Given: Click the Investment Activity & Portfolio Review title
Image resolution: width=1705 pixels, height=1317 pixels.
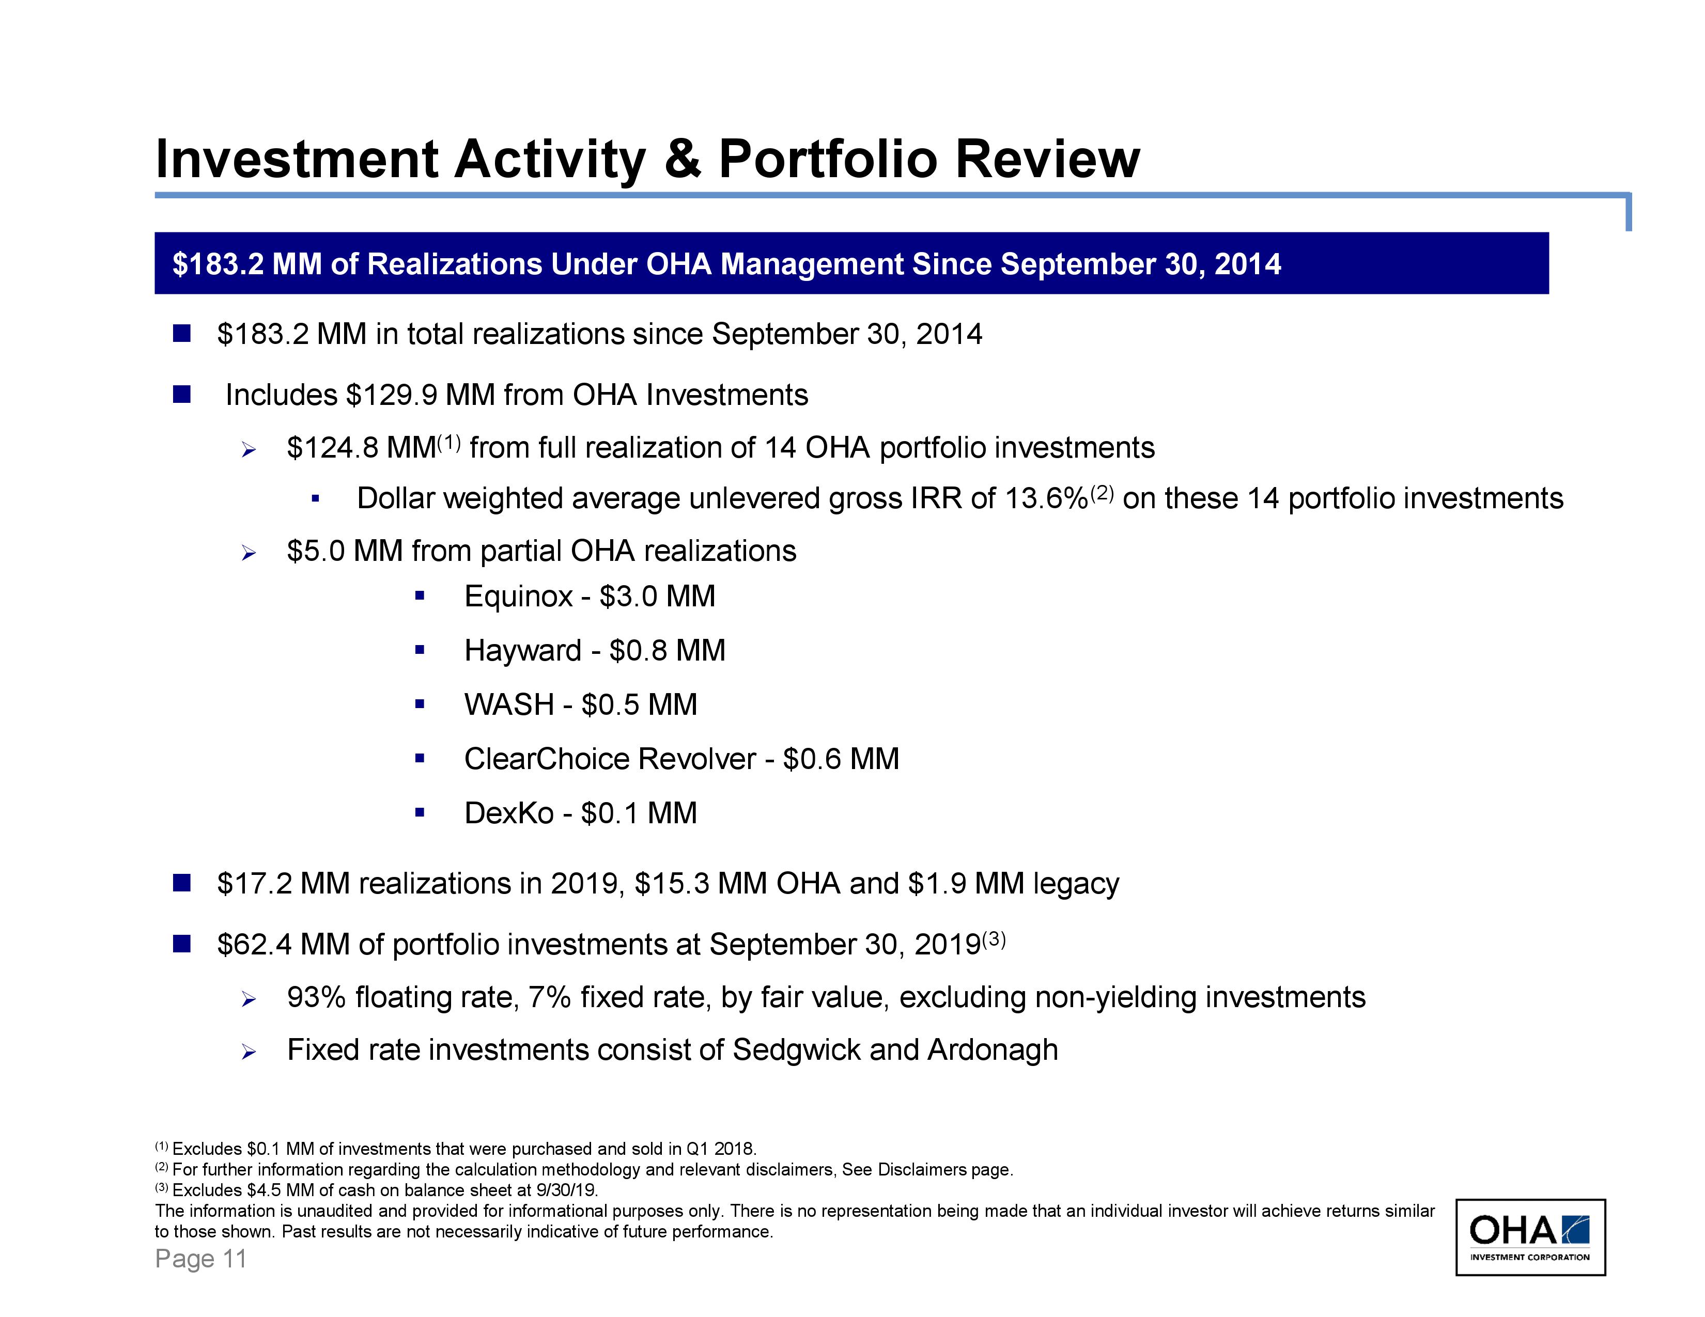Looking at the screenshot, I should [647, 159].
